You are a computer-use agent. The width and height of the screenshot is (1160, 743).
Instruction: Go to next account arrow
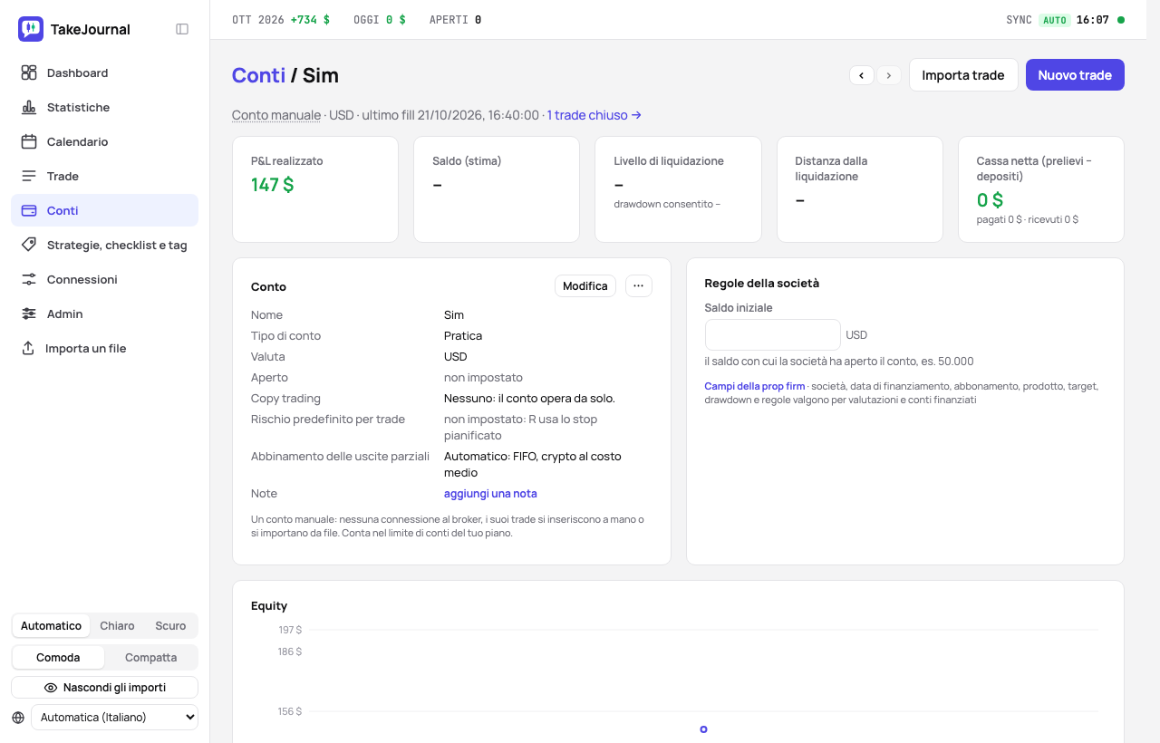pyautogui.click(x=889, y=75)
